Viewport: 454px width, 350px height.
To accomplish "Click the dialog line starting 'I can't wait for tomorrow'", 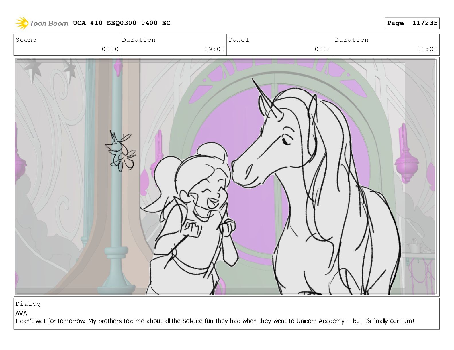I will (215, 321).
